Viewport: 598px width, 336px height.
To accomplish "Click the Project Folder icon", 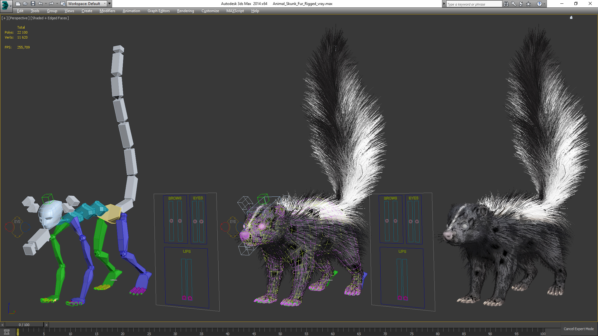I will (63, 4).
